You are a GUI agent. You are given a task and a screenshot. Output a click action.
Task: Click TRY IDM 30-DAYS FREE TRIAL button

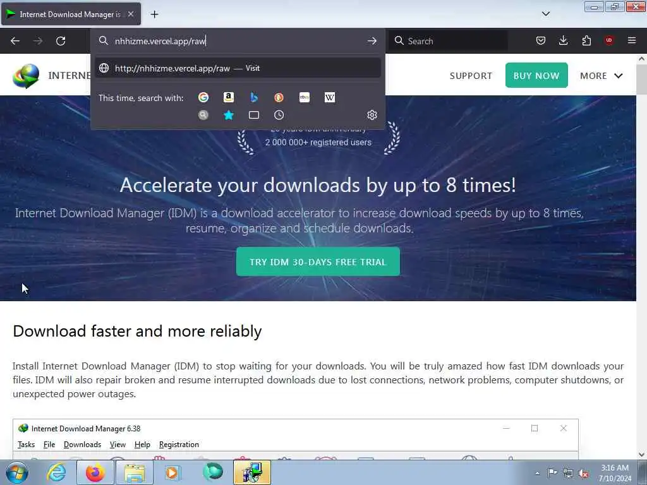[318, 261]
